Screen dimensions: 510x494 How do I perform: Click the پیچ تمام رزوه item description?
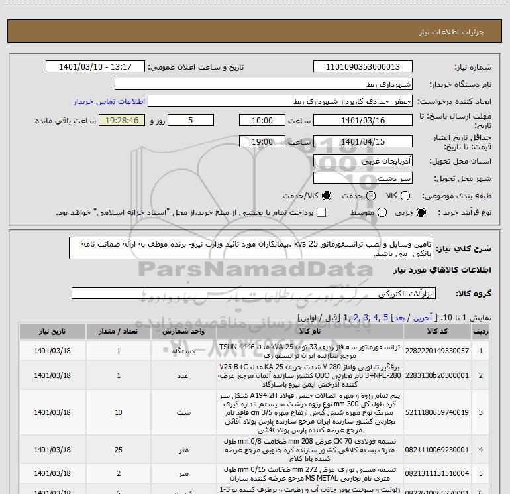pyautogui.click(x=310, y=412)
